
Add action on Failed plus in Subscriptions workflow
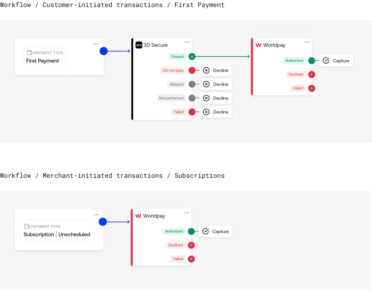(x=191, y=259)
